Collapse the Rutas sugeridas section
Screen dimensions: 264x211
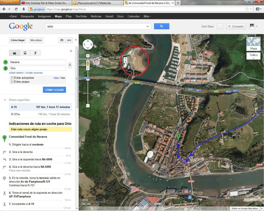click(x=5, y=100)
